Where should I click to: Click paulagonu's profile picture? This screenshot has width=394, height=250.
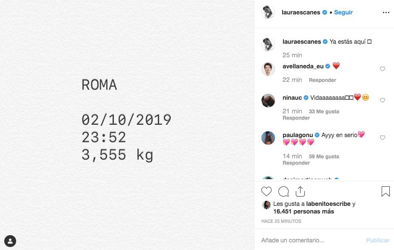pyautogui.click(x=268, y=138)
